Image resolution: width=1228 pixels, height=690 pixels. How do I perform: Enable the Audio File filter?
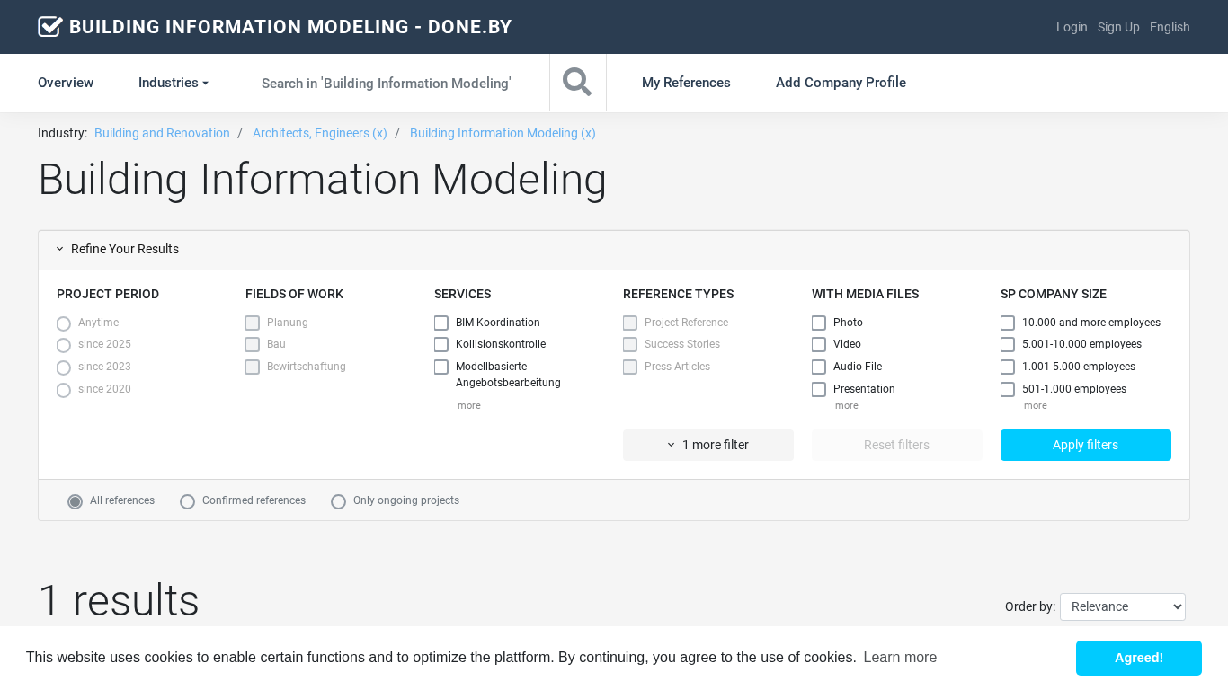coord(819,367)
